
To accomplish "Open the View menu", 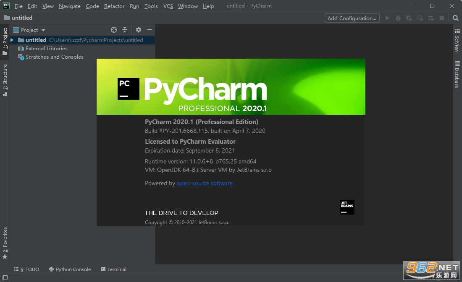I will pos(48,6).
